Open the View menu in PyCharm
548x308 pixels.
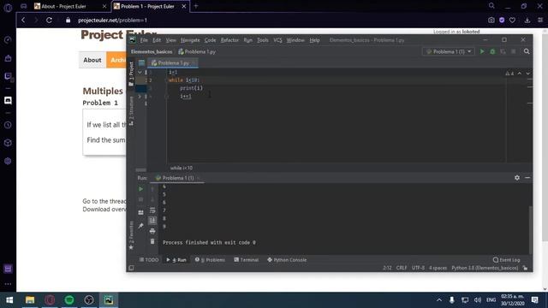point(170,40)
